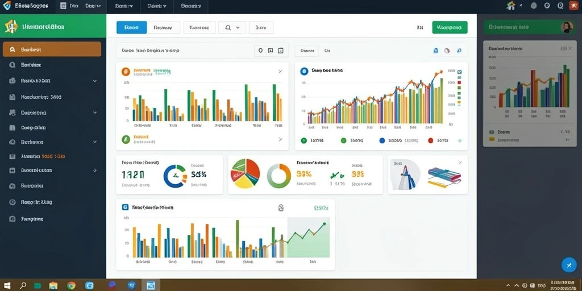Toggle the red legend dot in line chart
Image resolution: width=582 pixels, height=291 pixels.
pyautogui.click(x=431, y=141)
